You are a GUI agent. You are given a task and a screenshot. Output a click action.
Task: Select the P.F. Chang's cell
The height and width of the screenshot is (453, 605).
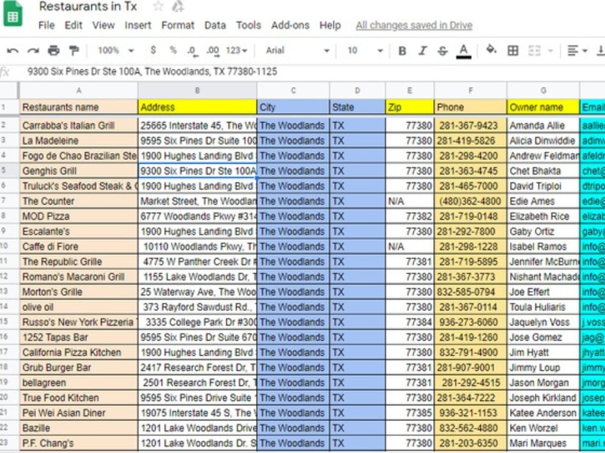[79, 443]
